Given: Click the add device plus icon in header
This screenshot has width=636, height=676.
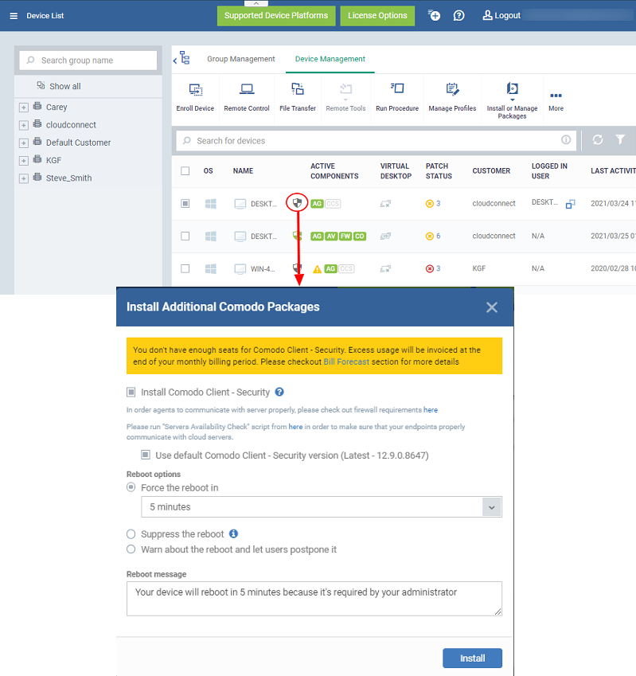Looking at the screenshot, I should [435, 15].
